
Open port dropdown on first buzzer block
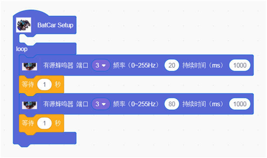(100, 65)
